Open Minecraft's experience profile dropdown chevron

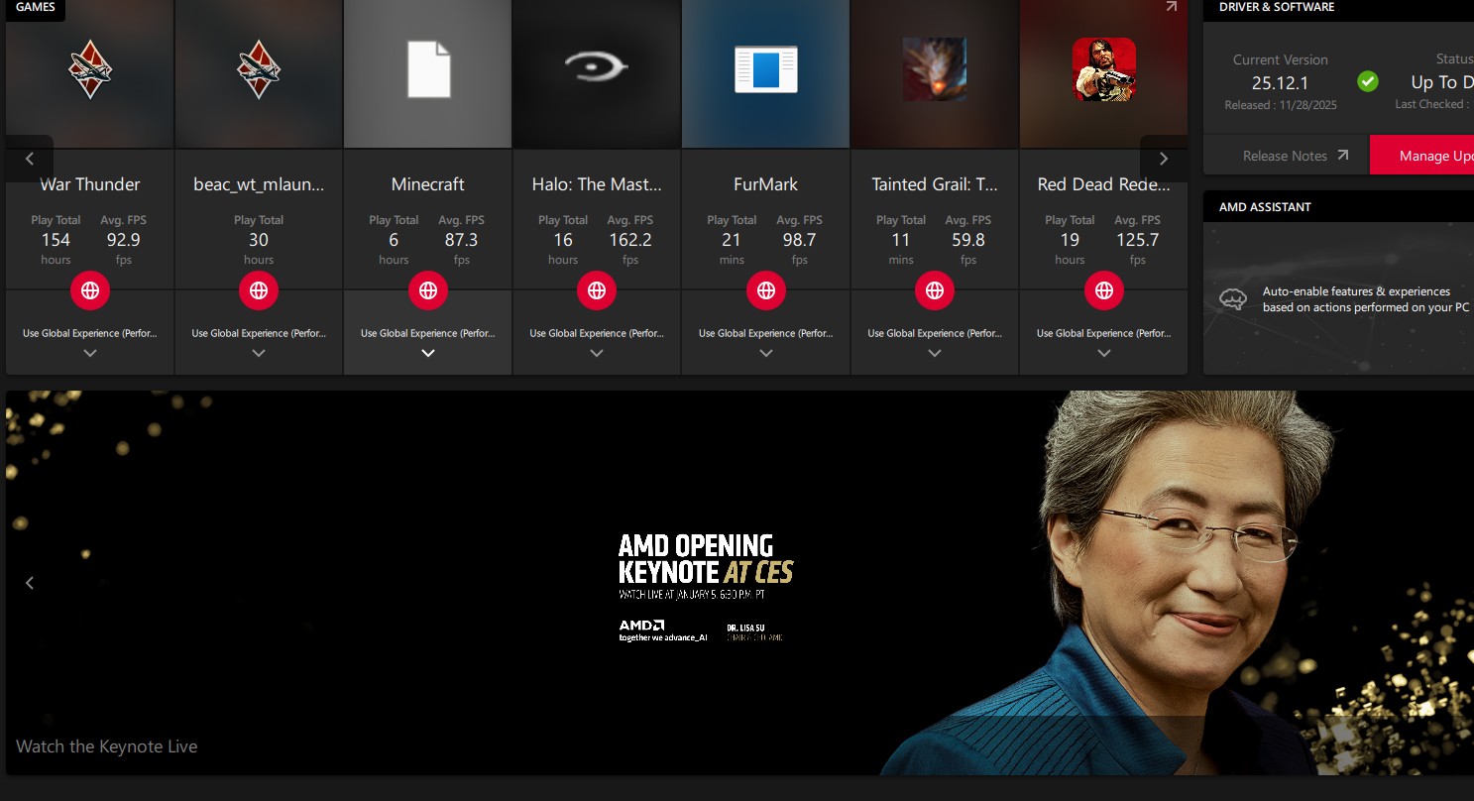tap(428, 353)
